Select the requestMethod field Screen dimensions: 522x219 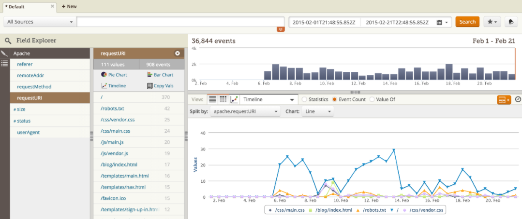click(50, 87)
